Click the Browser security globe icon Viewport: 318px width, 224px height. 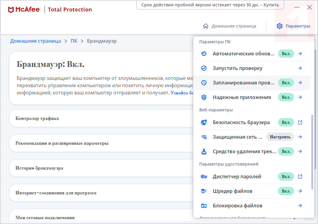(x=204, y=122)
